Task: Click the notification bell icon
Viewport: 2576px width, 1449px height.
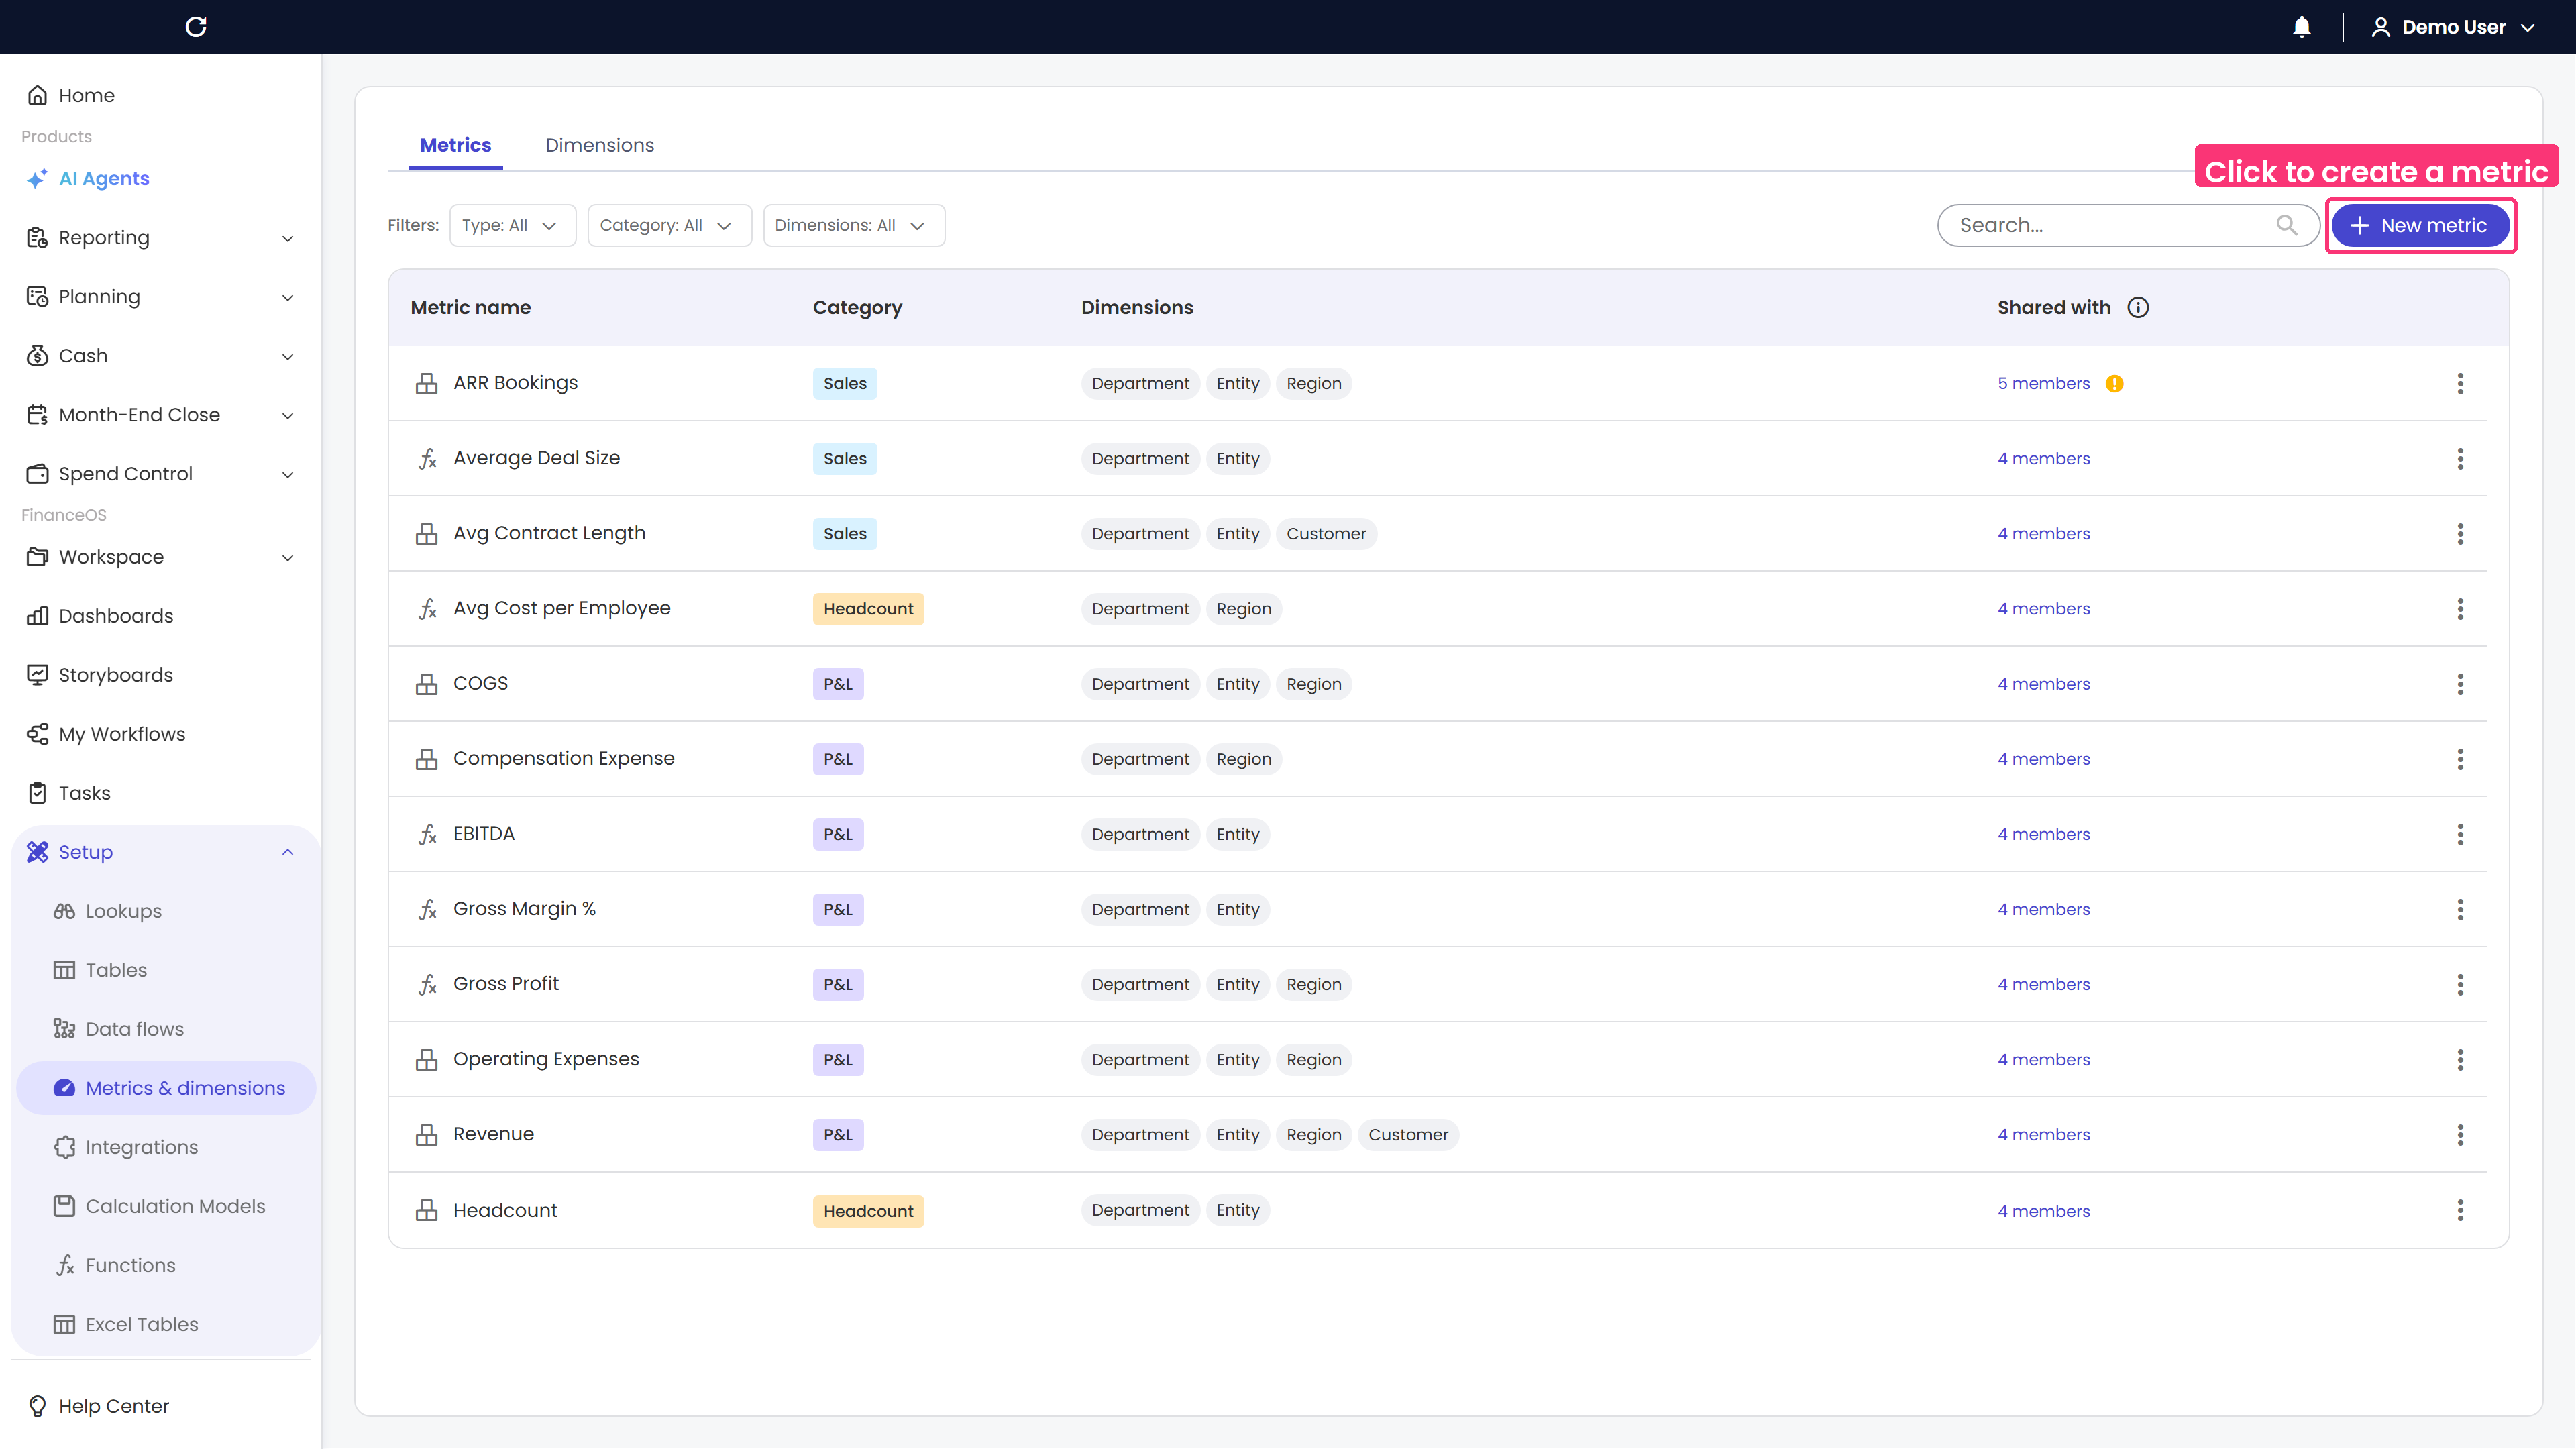Action: pyautogui.click(x=2301, y=27)
